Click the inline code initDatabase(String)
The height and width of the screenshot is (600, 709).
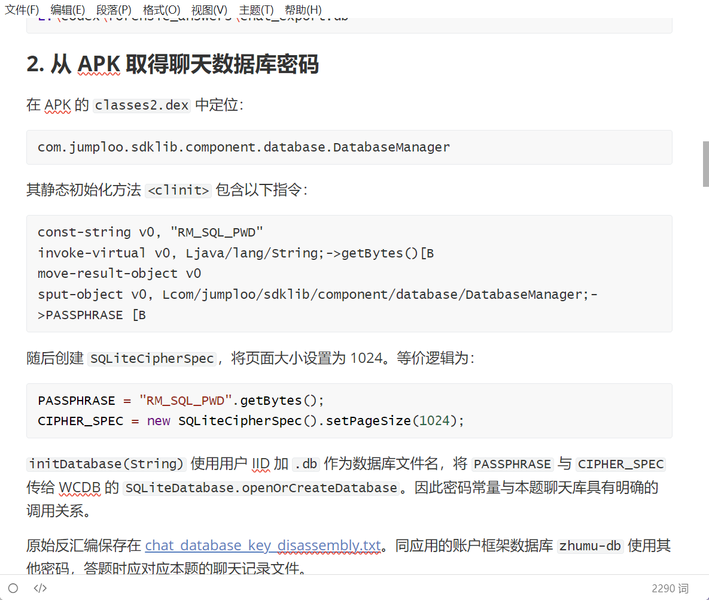106,464
